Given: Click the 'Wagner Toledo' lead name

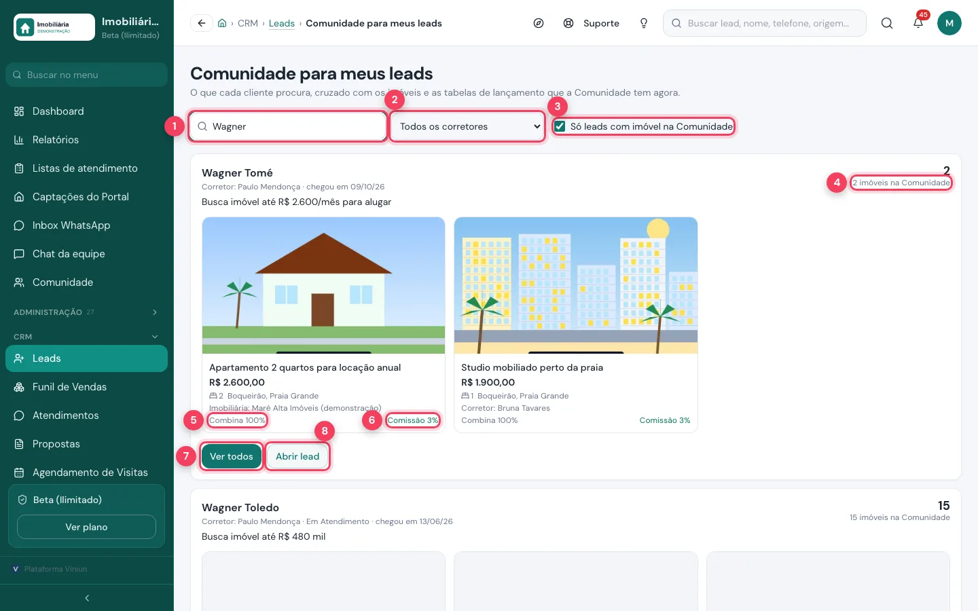Looking at the screenshot, I should [240, 508].
